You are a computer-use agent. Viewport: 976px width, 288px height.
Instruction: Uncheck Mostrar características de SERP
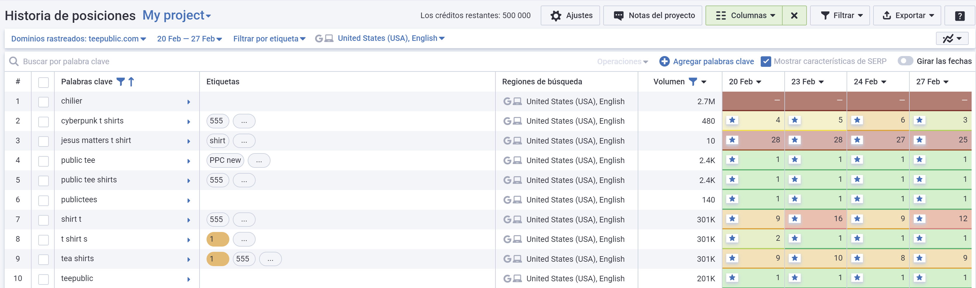coord(766,61)
